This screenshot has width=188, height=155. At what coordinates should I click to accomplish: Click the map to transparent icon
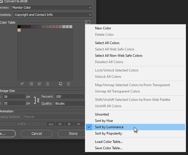pos(32,84)
